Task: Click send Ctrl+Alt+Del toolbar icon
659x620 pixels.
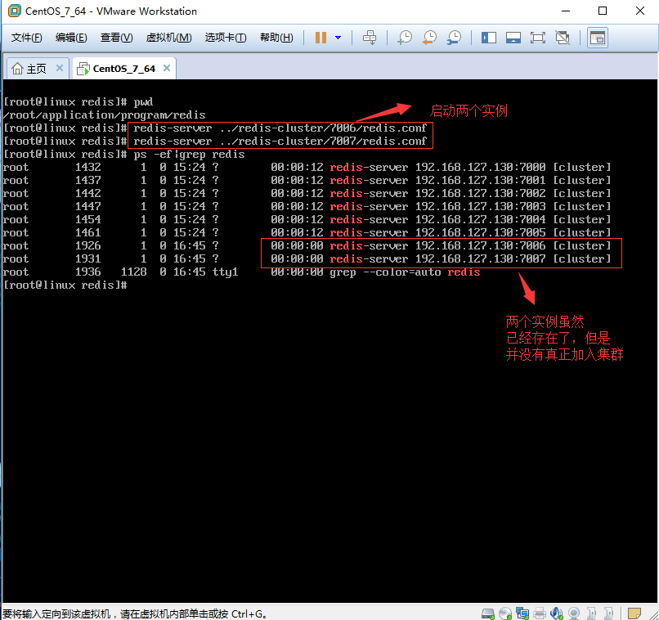Action: coord(370,38)
